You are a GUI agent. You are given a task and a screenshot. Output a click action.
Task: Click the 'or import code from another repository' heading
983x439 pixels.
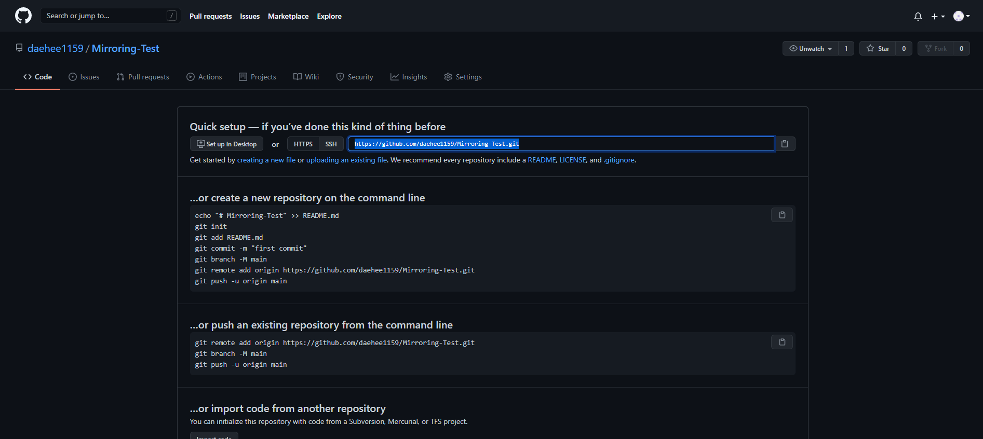point(288,408)
